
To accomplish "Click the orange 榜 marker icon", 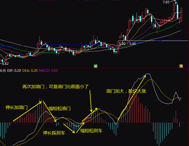I will click(181, 66).
